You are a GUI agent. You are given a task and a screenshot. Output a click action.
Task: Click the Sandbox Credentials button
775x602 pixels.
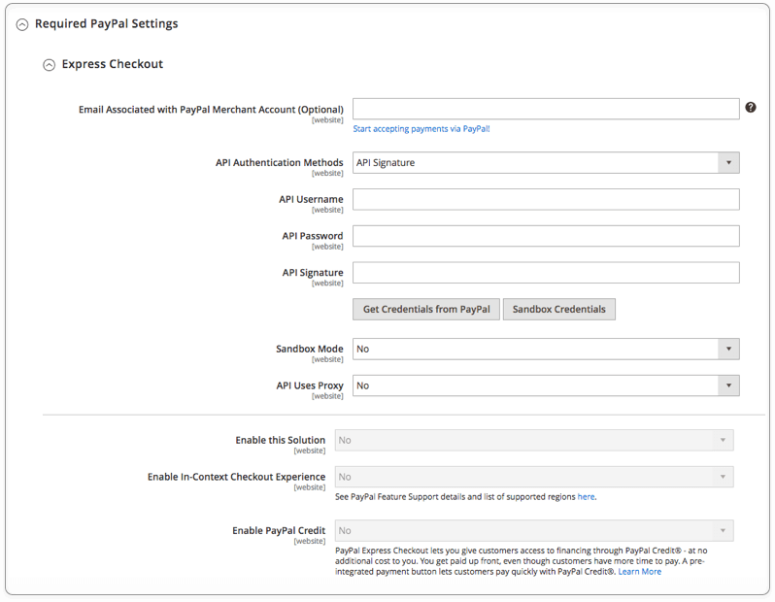[559, 310]
